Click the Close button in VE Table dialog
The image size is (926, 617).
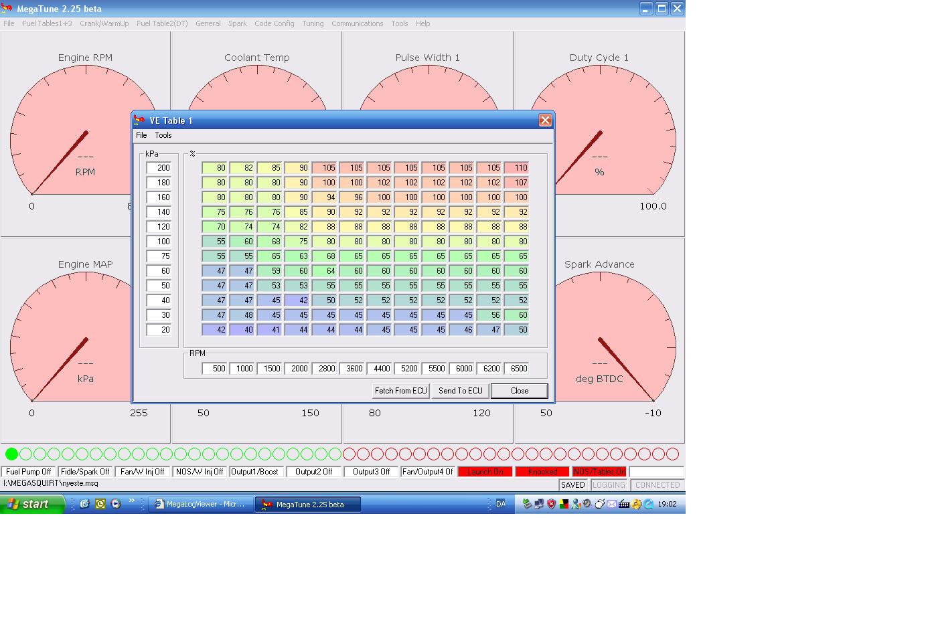tap(519, 391)
